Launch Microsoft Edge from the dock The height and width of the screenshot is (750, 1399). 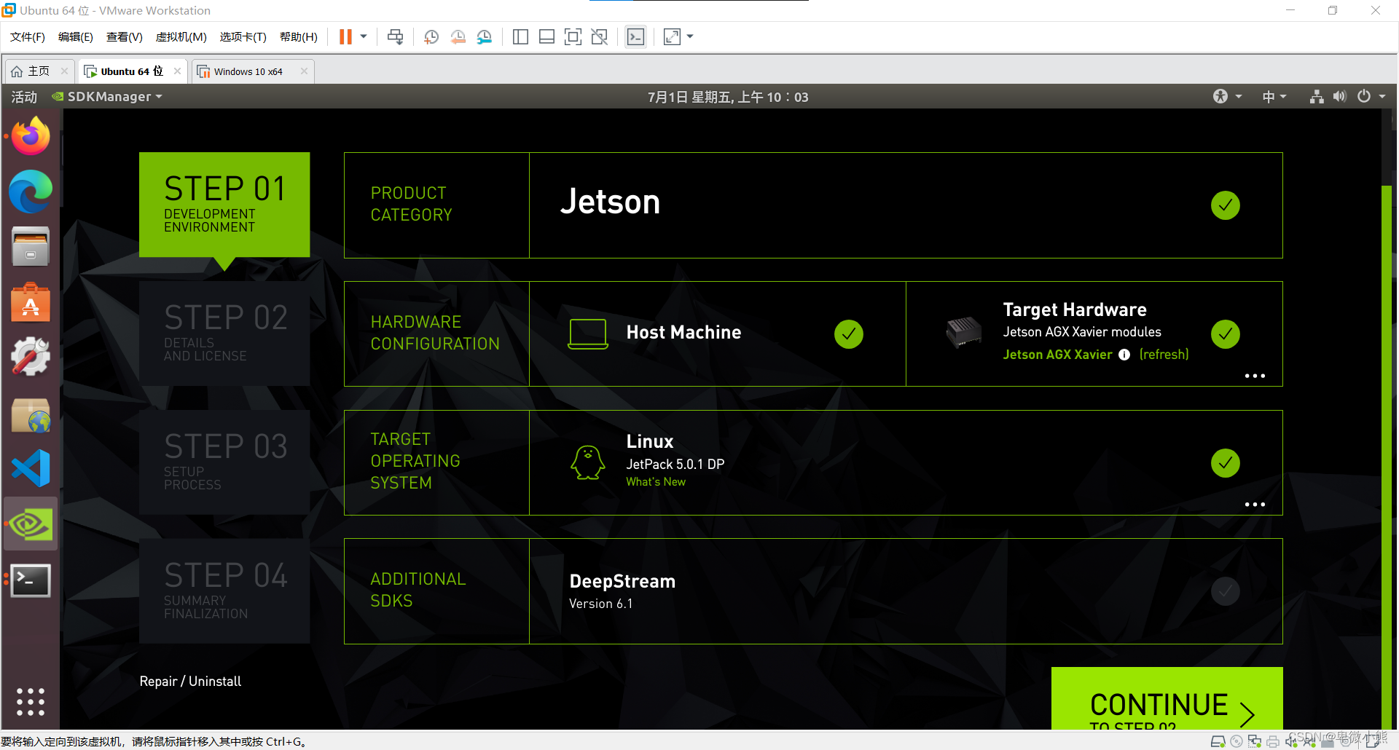click(x=31, y=192)
